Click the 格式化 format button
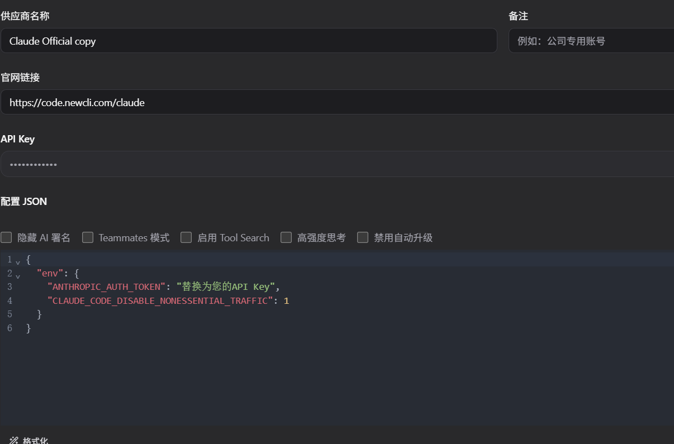The image size is (674, 444). tap(29, 441)
